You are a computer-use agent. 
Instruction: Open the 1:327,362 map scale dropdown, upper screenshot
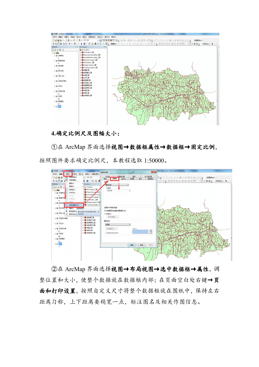point(98,40)
